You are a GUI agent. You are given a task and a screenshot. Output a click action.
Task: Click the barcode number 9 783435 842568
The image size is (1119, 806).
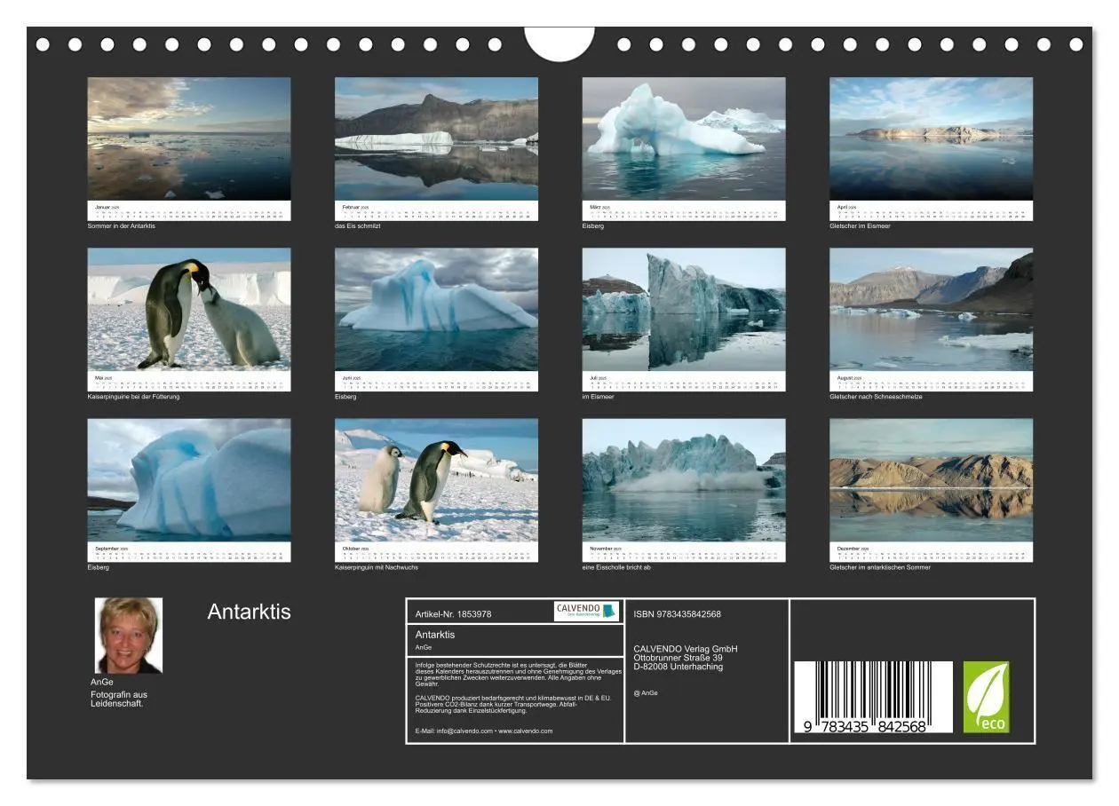point(866,726)
